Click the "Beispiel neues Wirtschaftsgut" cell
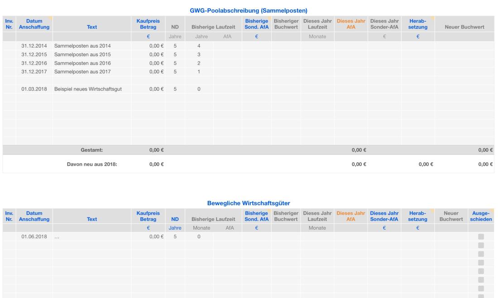This screenshot has height=298, width=498. 87,89
